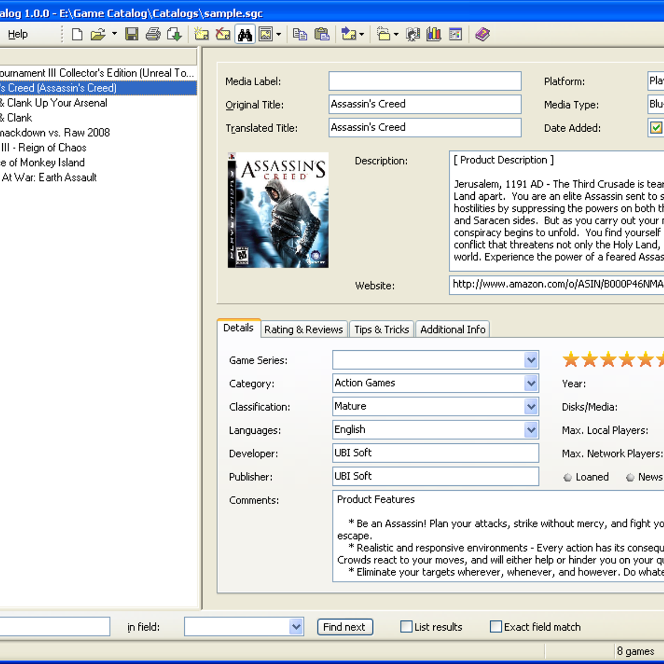
Task: Toggle the binoculars Find icon
Action: (245, 34)
